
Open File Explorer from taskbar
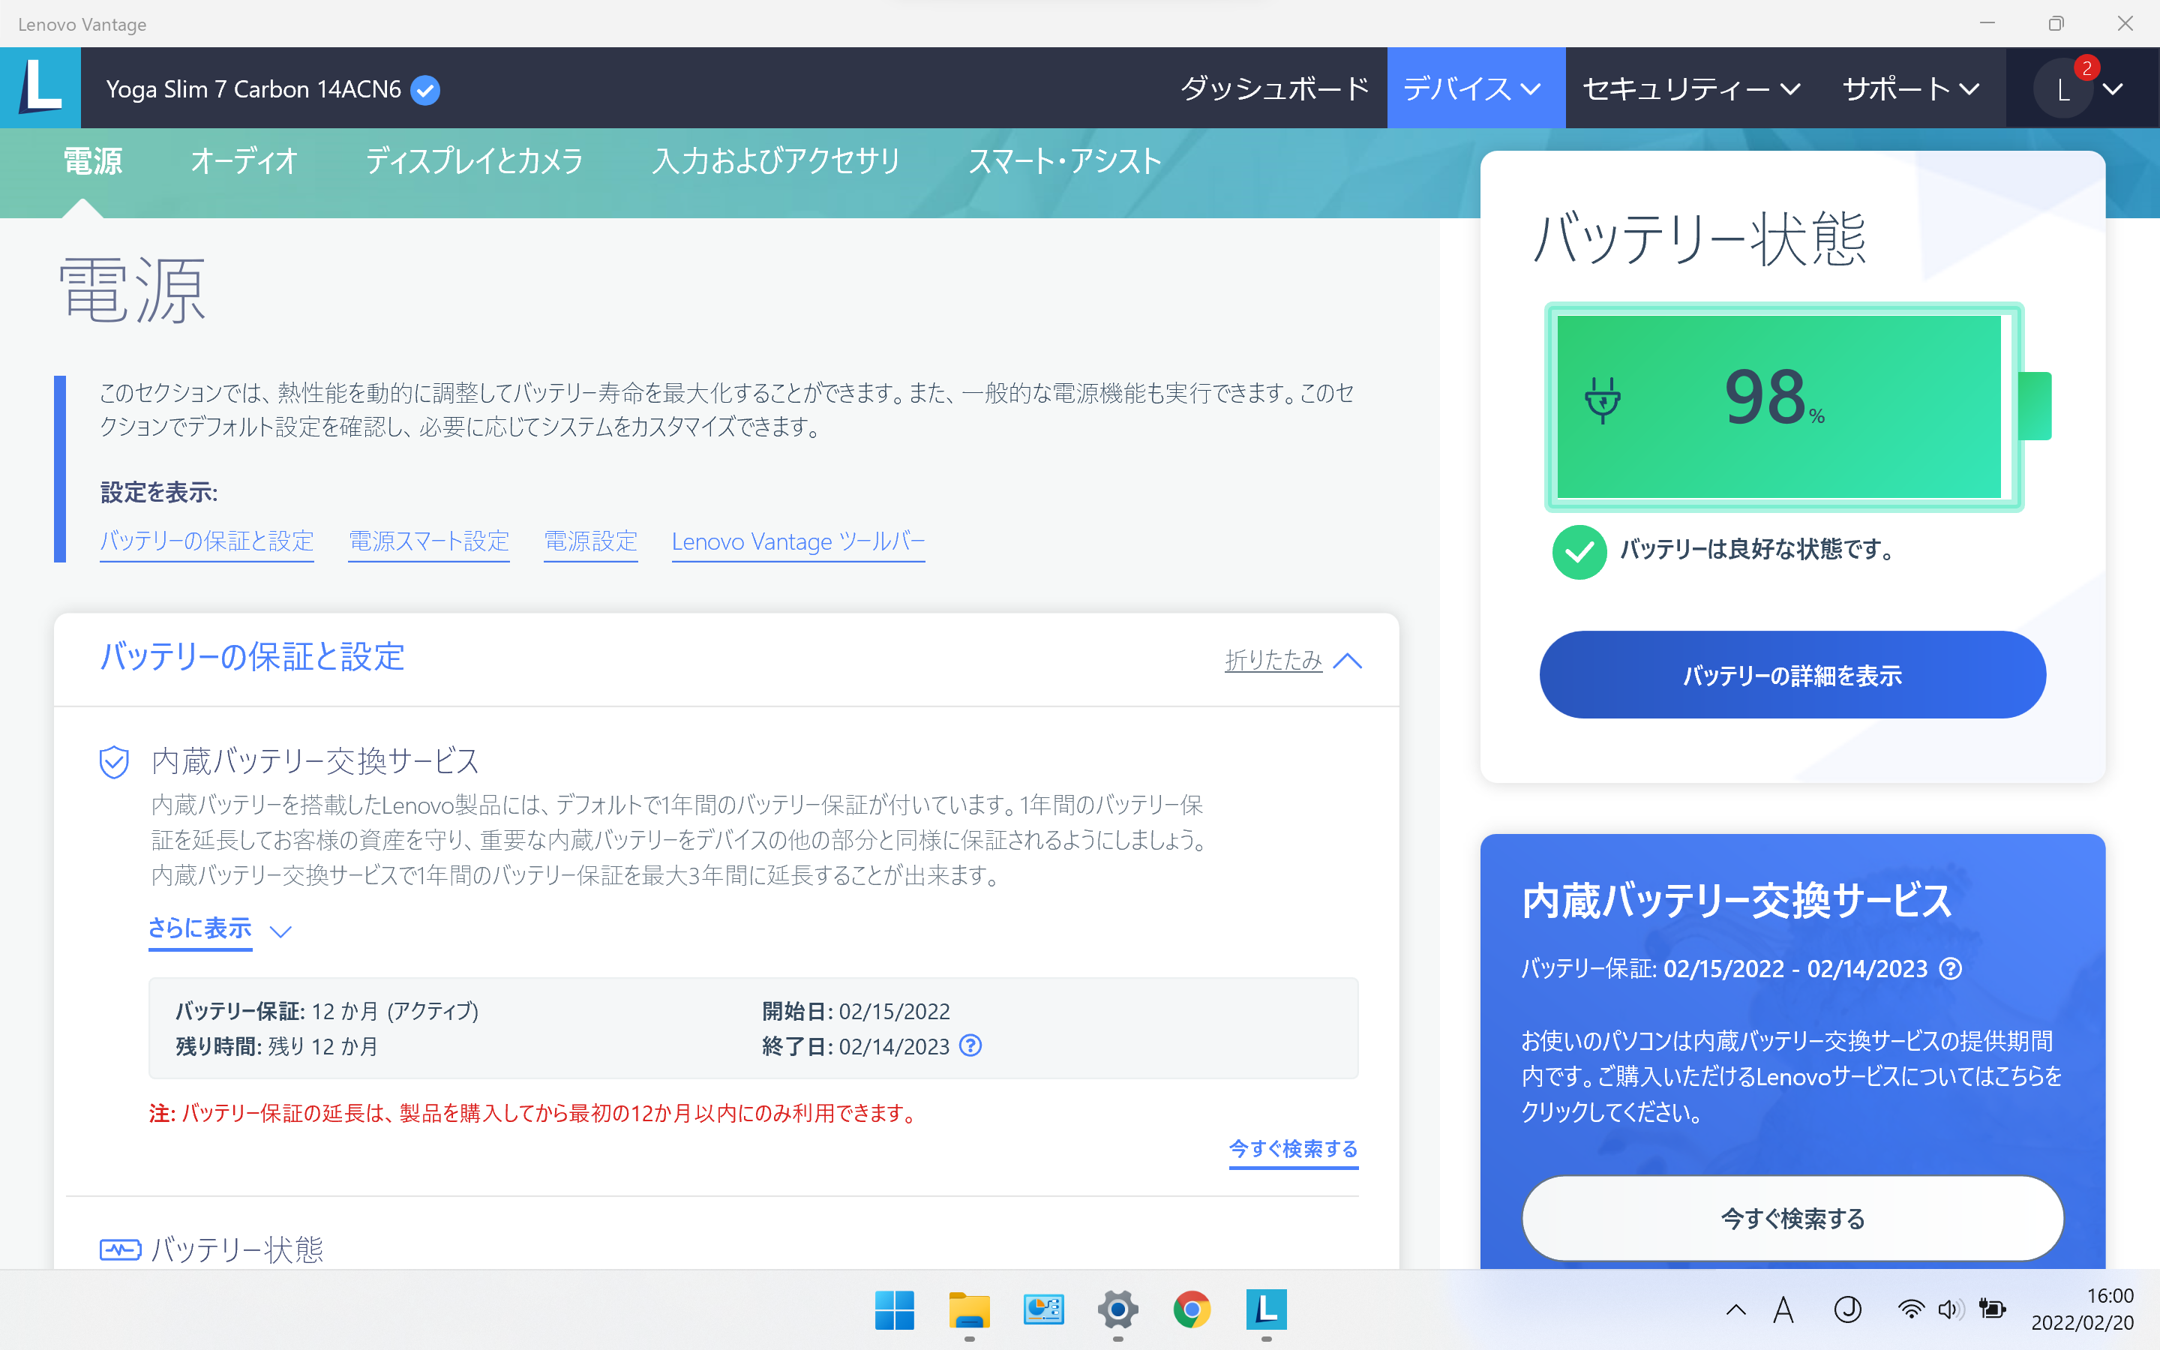pyautogui.click(x=969, y=1309)
